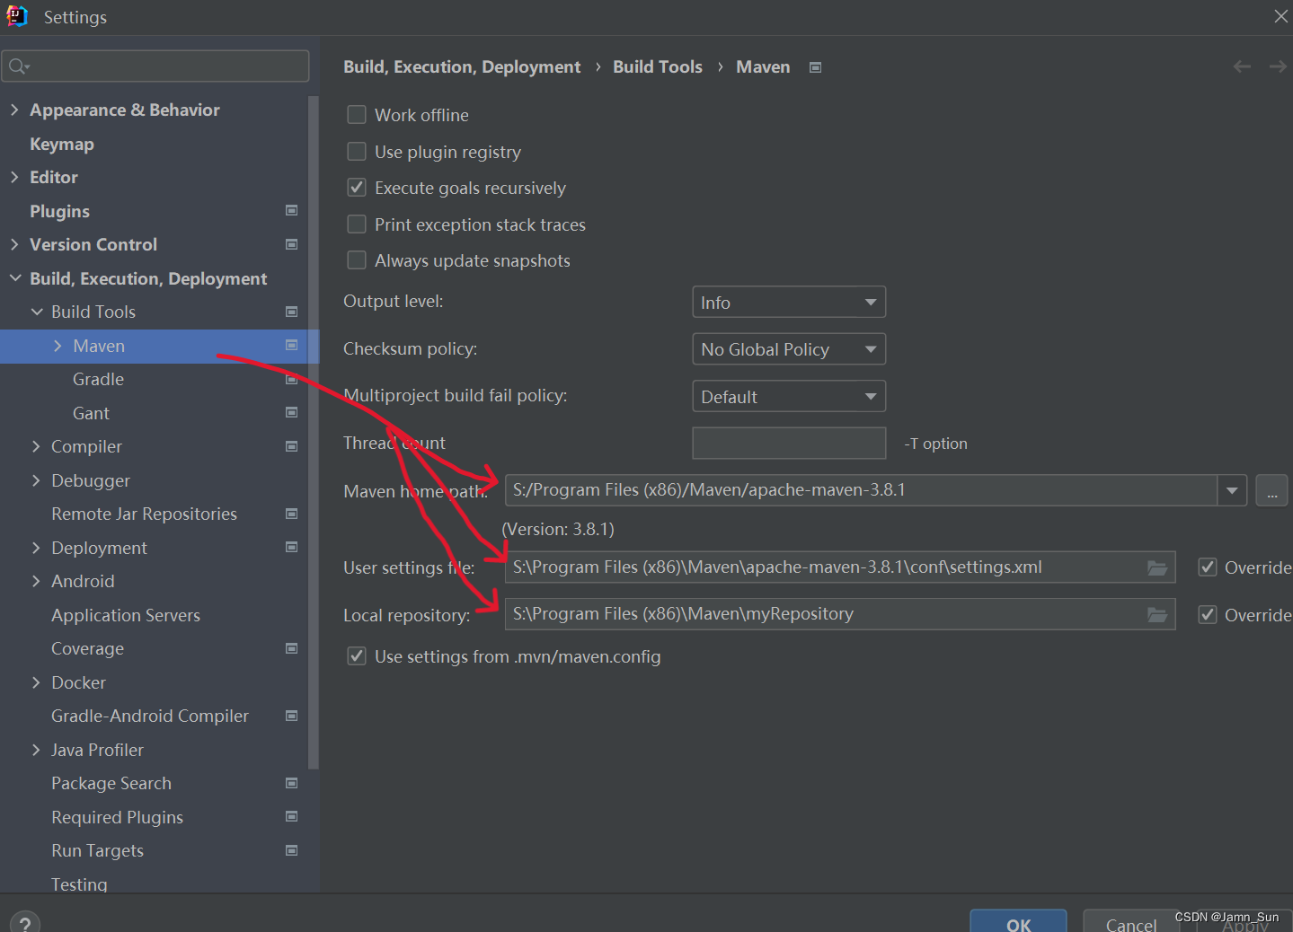Screen dimensions: 1293x932
Task: Click the project-level icon next to Package Search
Action: coord(291,783)
